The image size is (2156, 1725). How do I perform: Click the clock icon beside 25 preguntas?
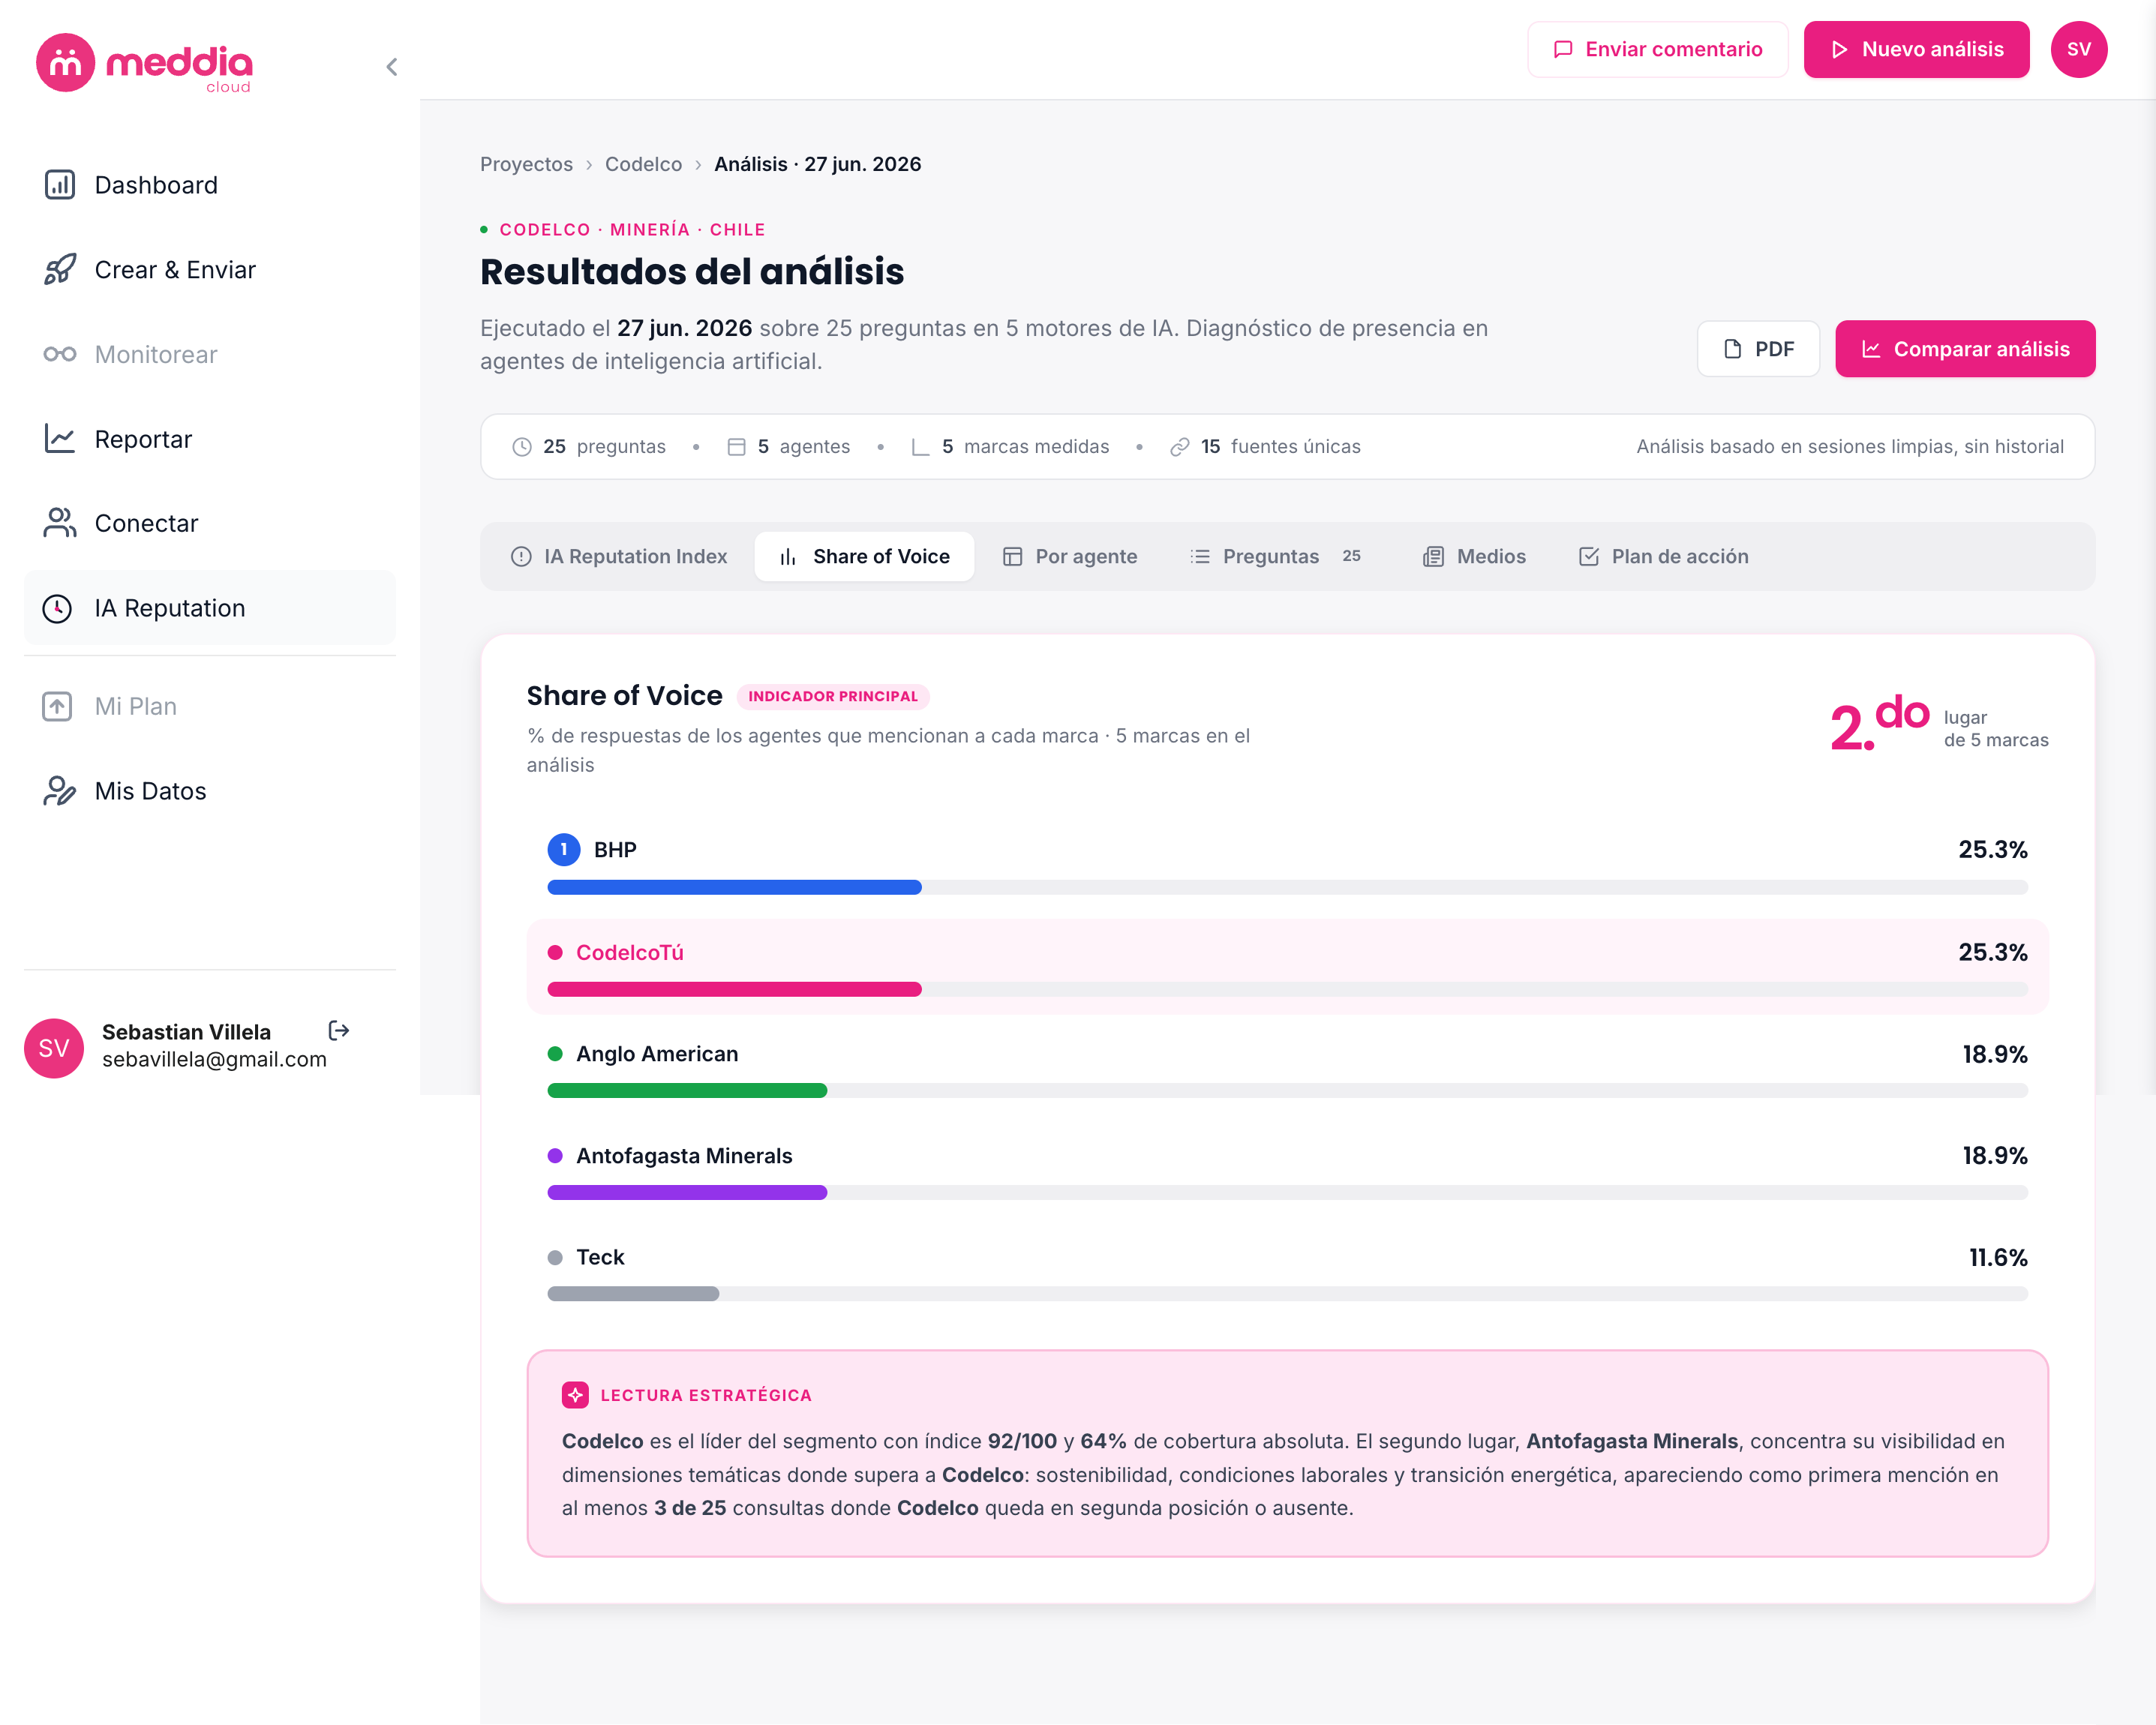(522, 447)
